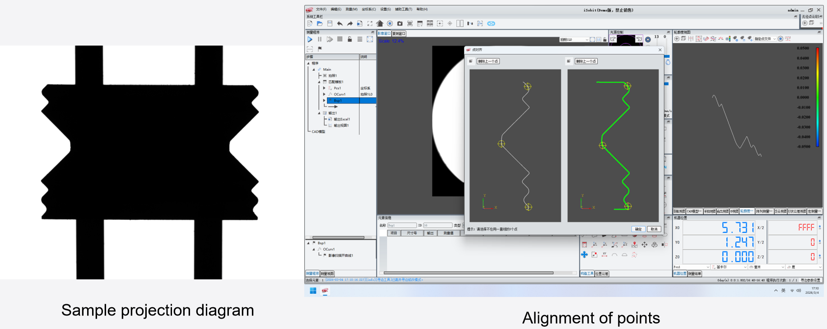The height and width of the screenshot is (329, 827).
Task: Click the blue cross move icon in construction tools
Action: click(584, 255)
